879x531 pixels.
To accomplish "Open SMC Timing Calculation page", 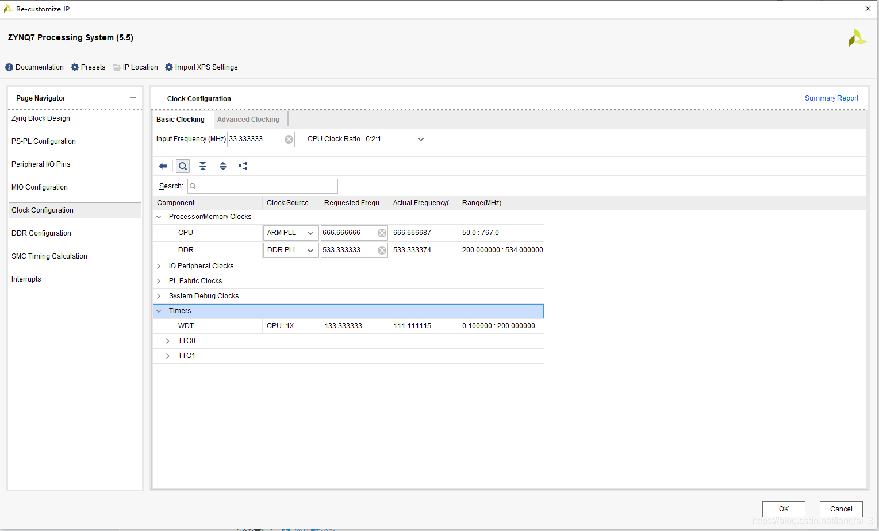I will coord(49,256).
